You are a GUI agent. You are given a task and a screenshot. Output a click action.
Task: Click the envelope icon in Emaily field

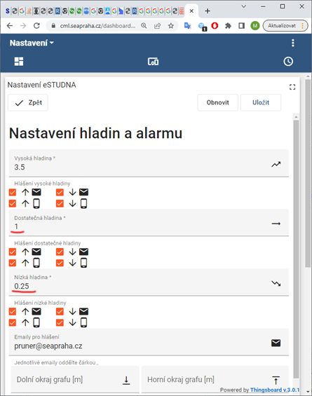click(x=276, y=343)
